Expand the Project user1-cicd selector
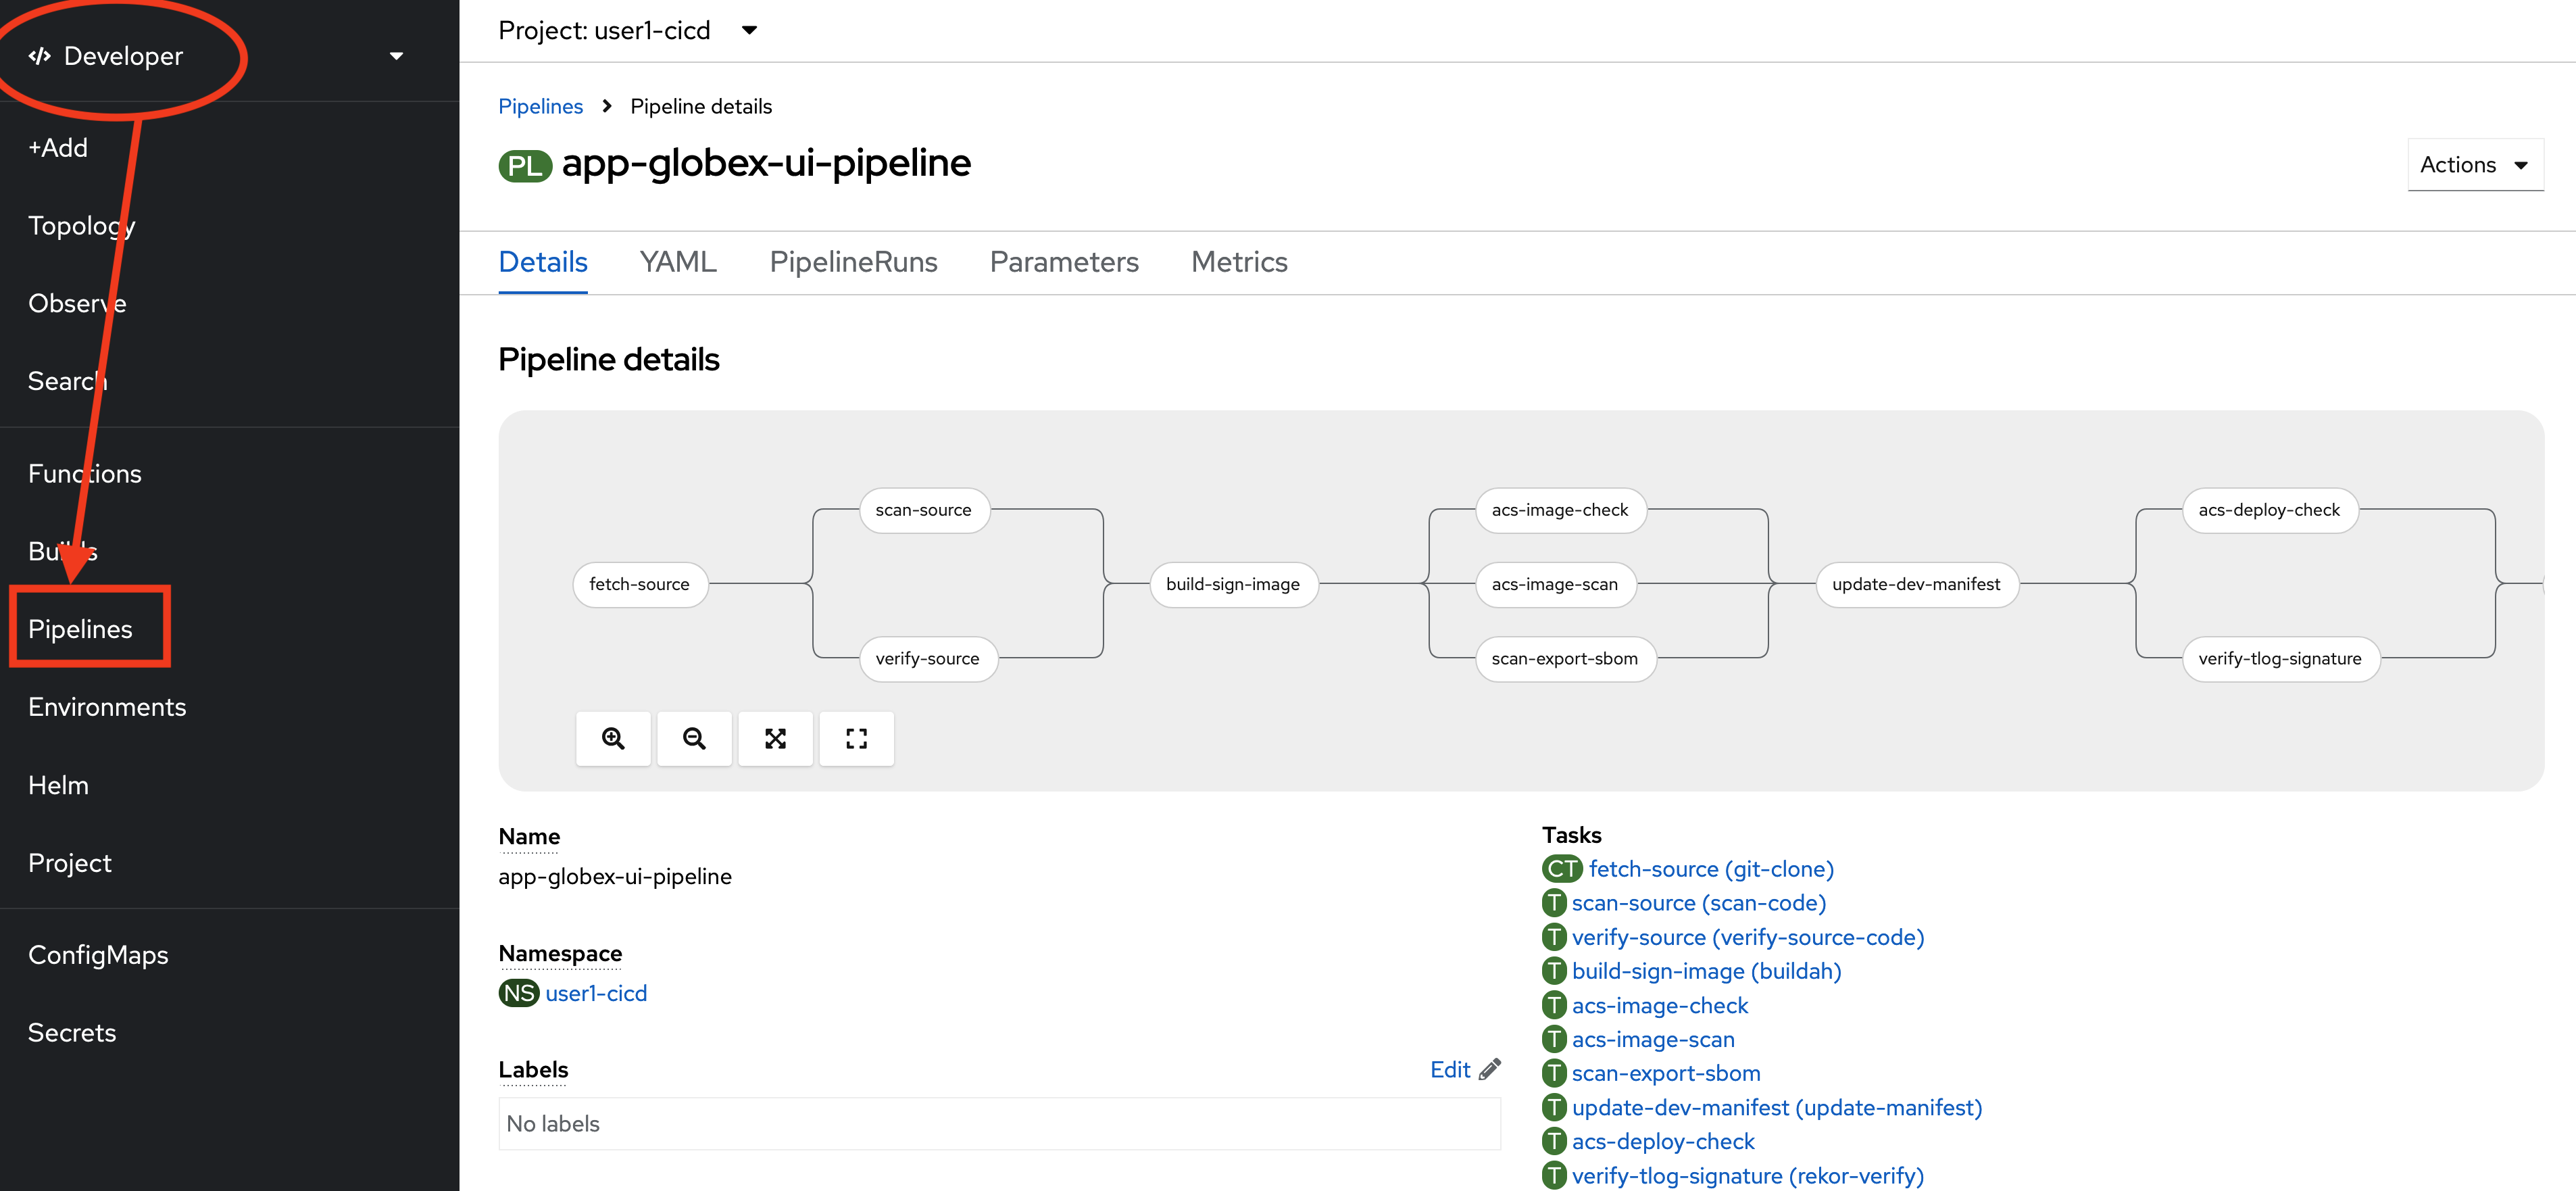 pyautogui.click(x=628, y=31)
